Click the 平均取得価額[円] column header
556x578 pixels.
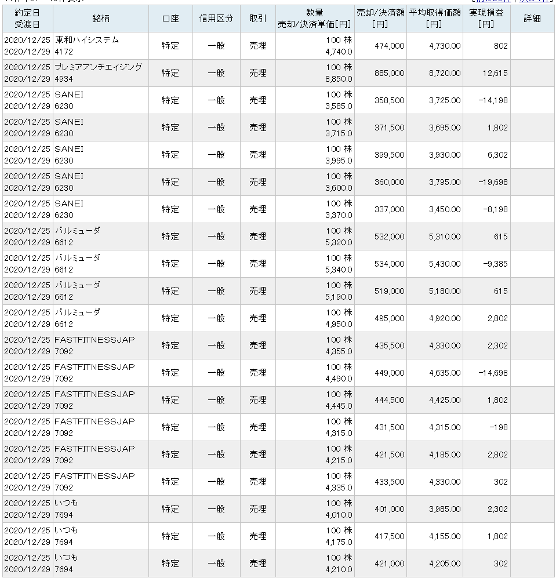(435, 19)
